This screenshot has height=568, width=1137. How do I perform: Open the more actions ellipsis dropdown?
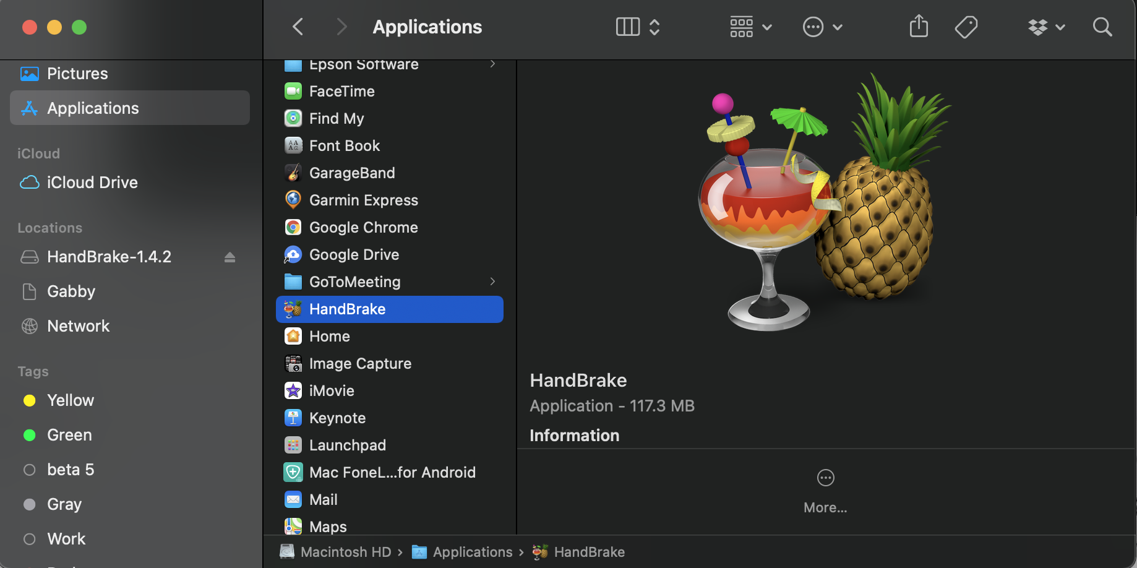[823, 27]
